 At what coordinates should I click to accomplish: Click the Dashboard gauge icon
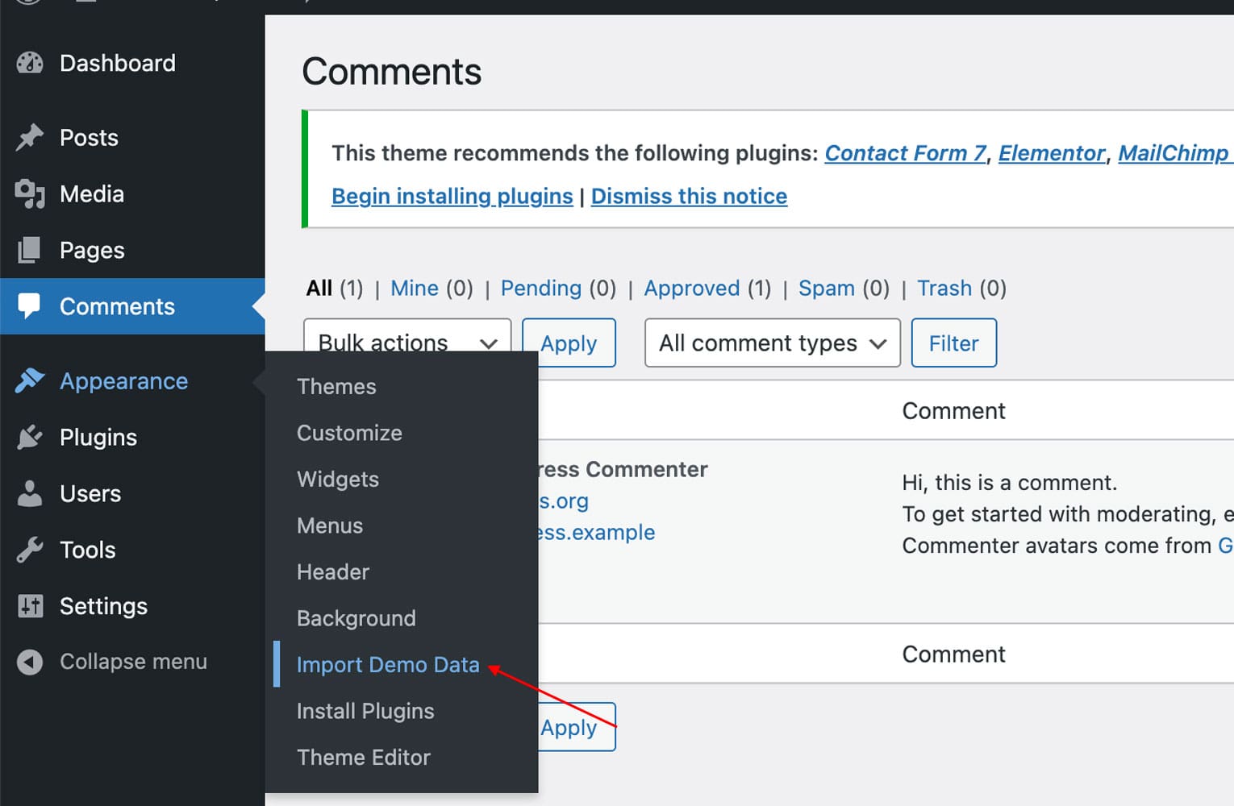coord(30,63)
